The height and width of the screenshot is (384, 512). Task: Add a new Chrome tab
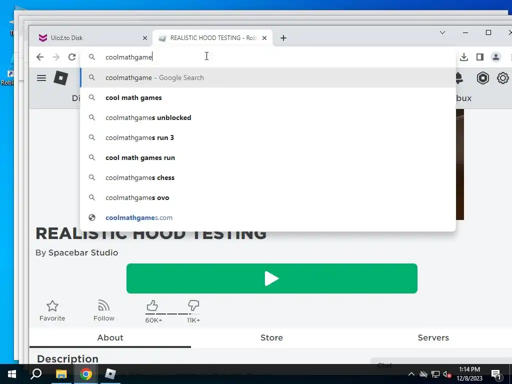pos(283,38)
